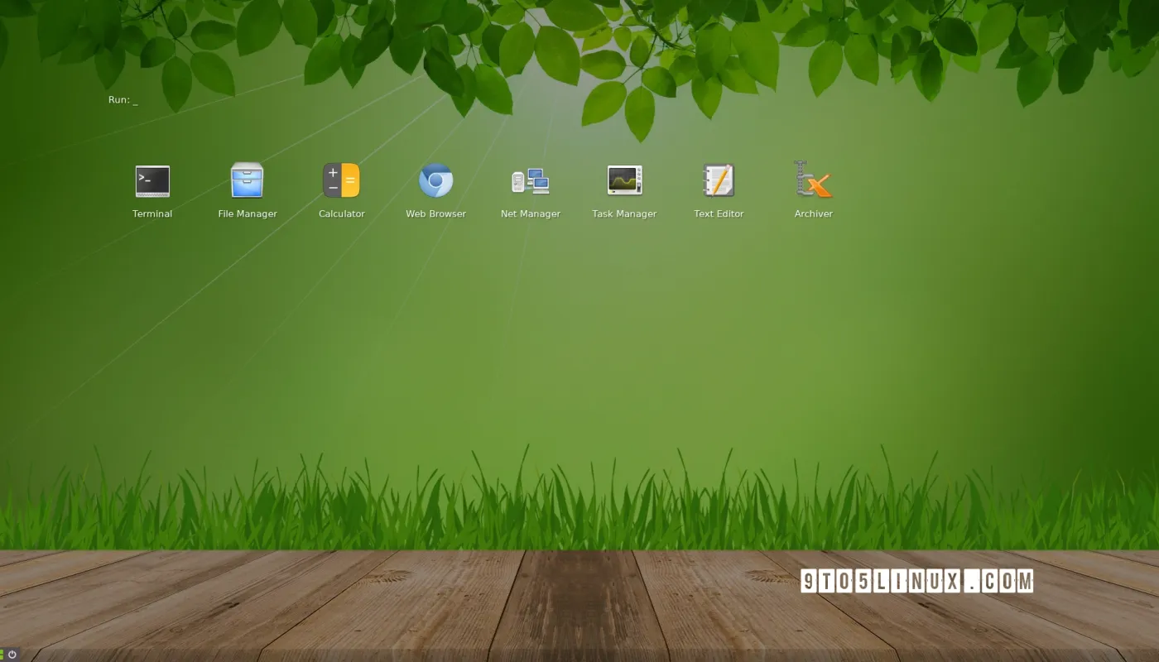Launch the File Manager icon
The height and width of the screenshot is (662, 1159).
(247, 180)
